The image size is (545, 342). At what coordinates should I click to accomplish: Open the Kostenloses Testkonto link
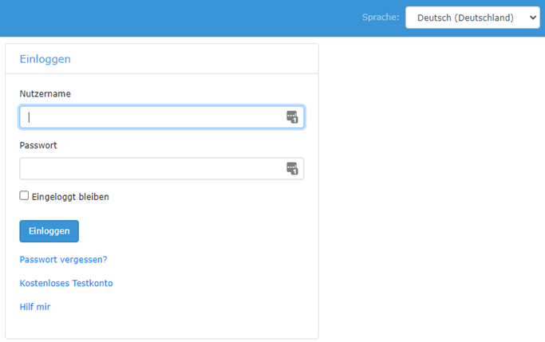(x=66, y=283)
